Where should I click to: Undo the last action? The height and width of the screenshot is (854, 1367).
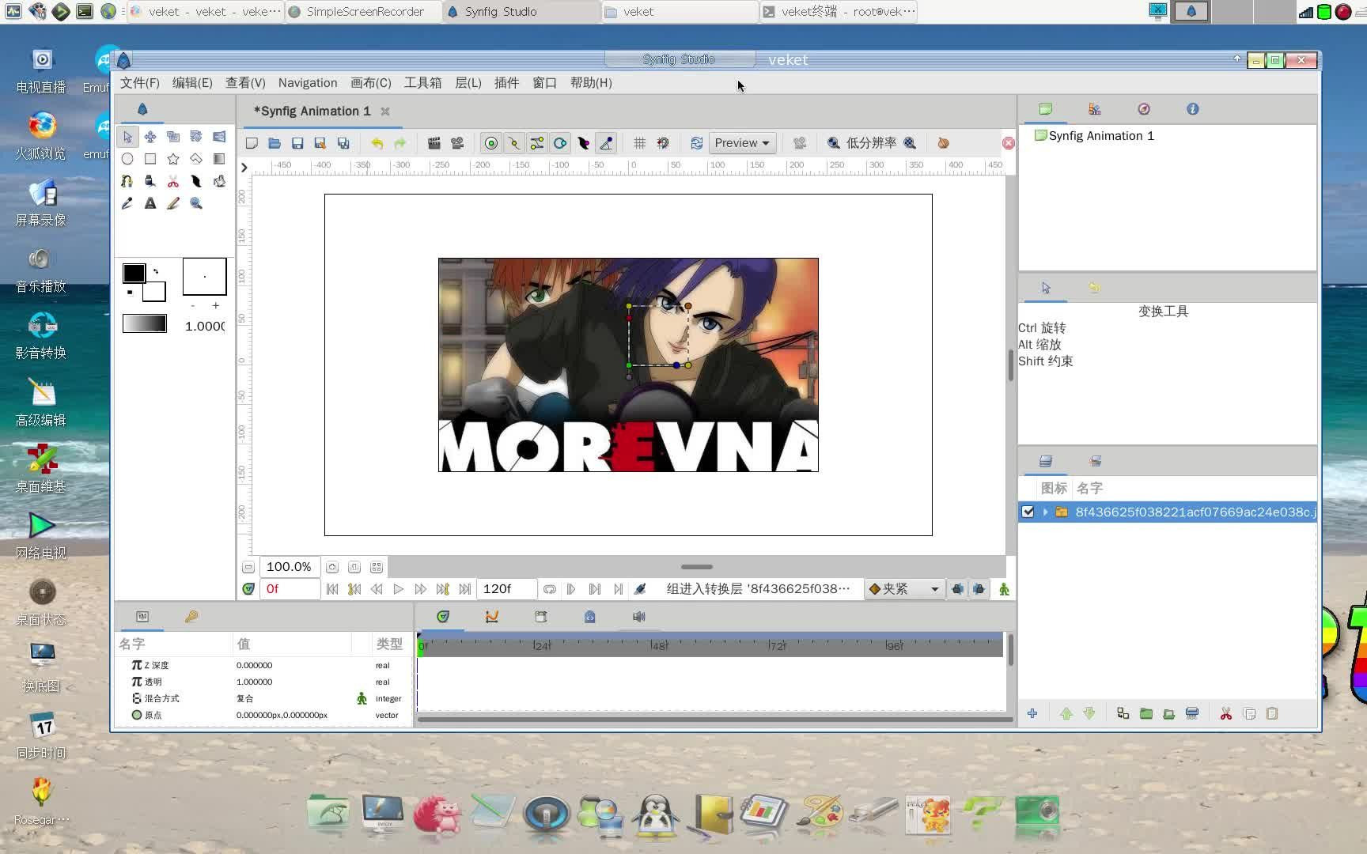point(377,143)
